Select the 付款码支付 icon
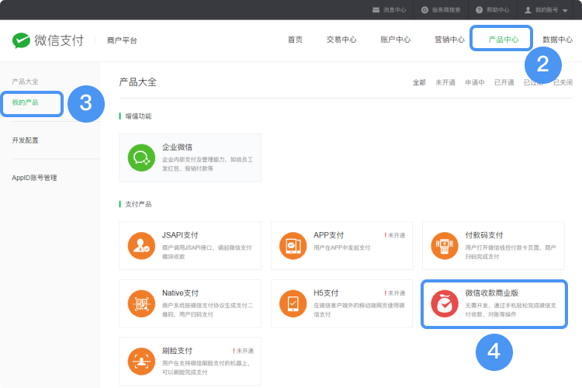The image size is (582, 388). pos(444,246)
